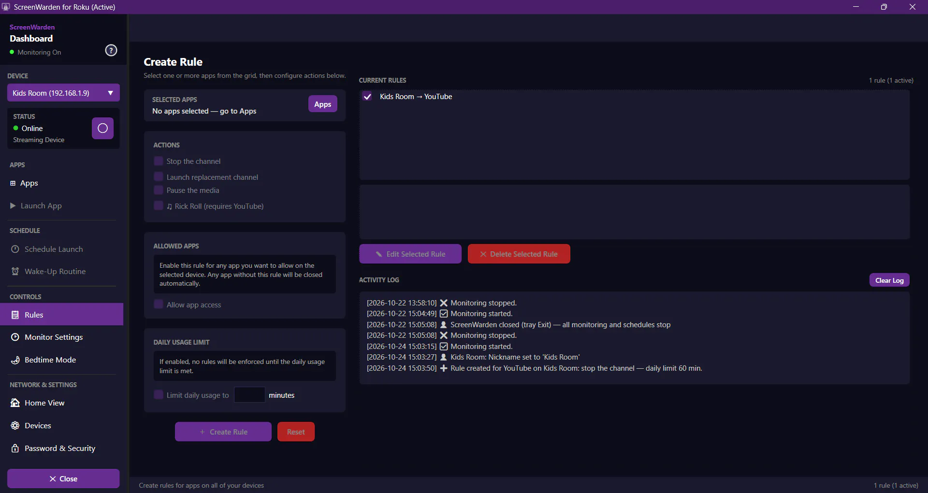Toggle the Rick Roll checkbox
The width and height of the screenshot is (928, 493).
pyautogui.click(x=159, y=205)
